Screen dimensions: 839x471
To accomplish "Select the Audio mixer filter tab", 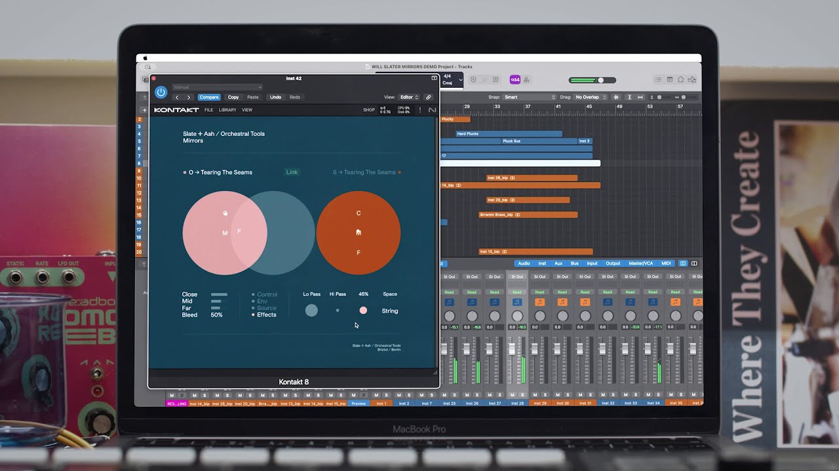I will [524, 264].
